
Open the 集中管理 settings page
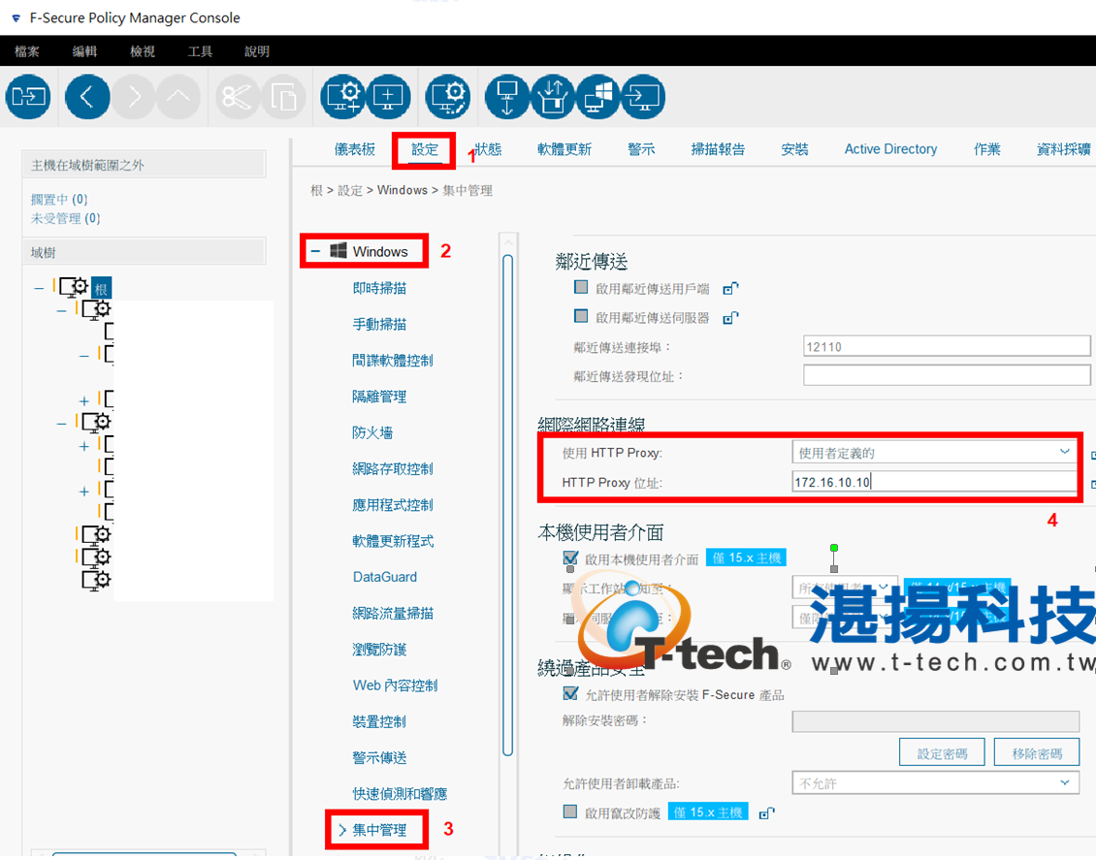[x=379, y=829]
